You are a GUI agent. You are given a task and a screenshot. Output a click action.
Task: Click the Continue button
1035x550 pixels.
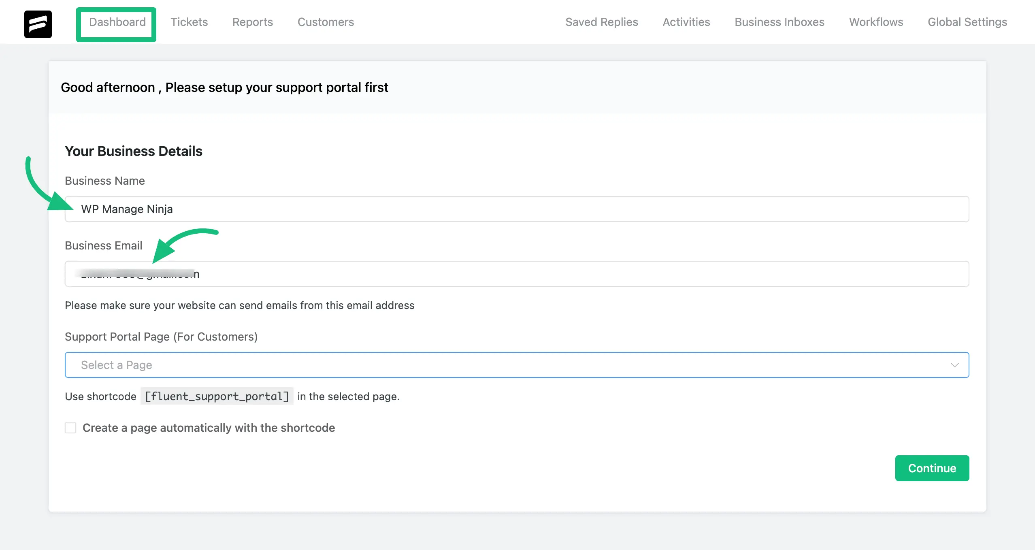[932, 468]
